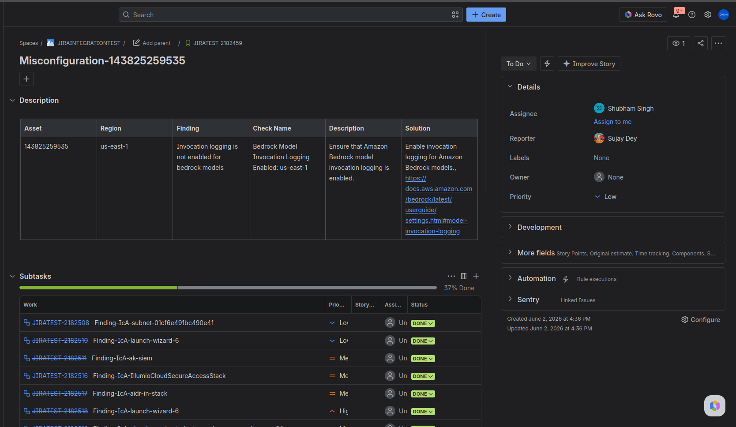The image size is (736, 427).
Task: Collapse the Details section
Action: [510, 87]
